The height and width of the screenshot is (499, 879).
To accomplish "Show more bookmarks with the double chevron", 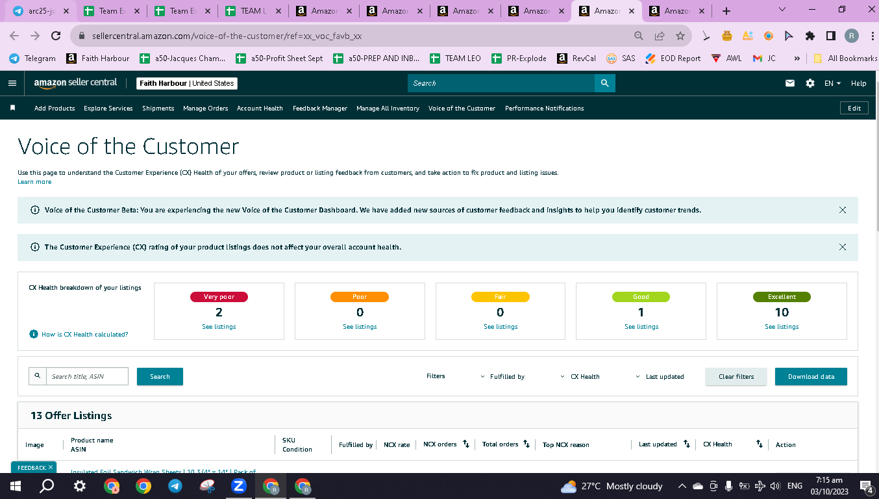I will 797,58.
